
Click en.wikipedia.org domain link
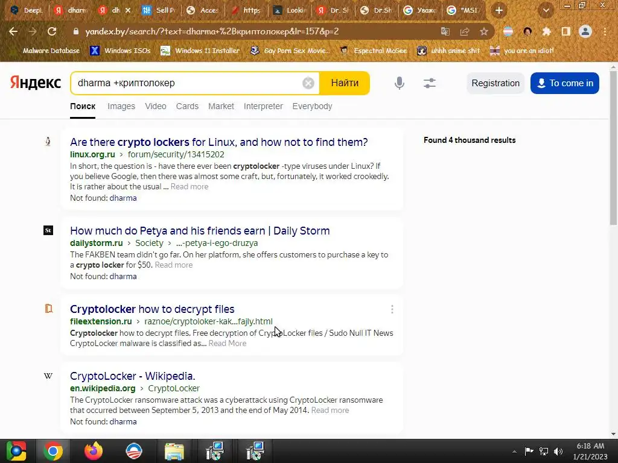(x=103, y=388)
